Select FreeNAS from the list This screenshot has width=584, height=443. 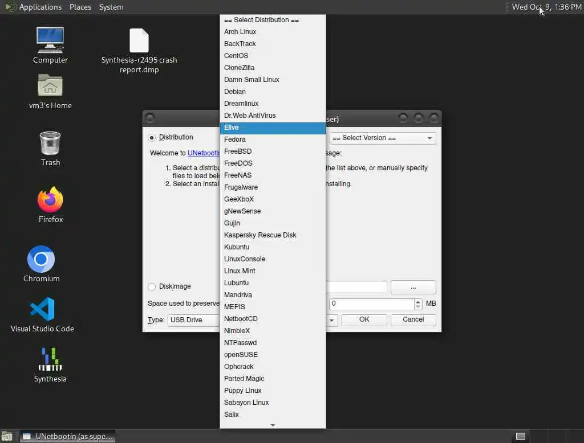click(273, 175)
